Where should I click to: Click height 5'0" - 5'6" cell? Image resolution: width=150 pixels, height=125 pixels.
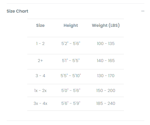(71, 91)
